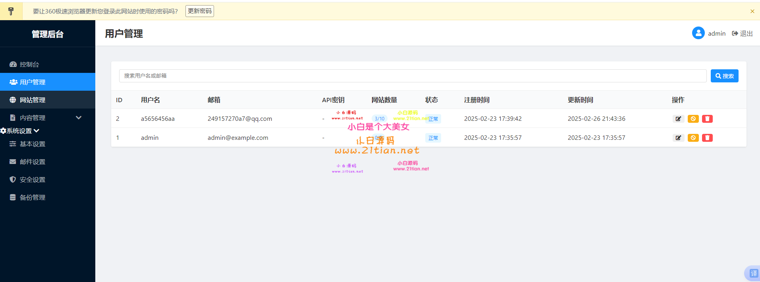
Task: Click the translate icon at bottom right
Action: point(753,273)
